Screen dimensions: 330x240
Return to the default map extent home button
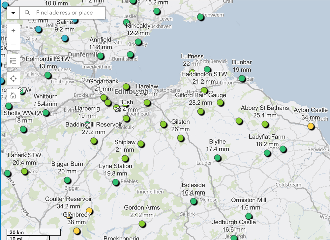pyautogui.click(x=13, y=95)
